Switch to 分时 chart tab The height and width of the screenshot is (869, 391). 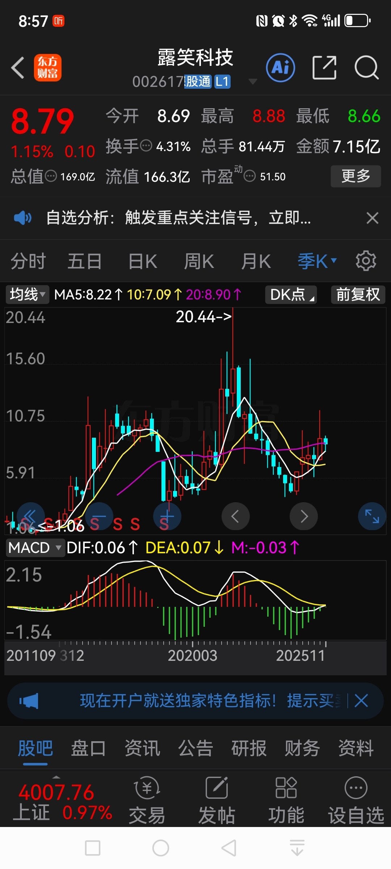tap(28, 261)
